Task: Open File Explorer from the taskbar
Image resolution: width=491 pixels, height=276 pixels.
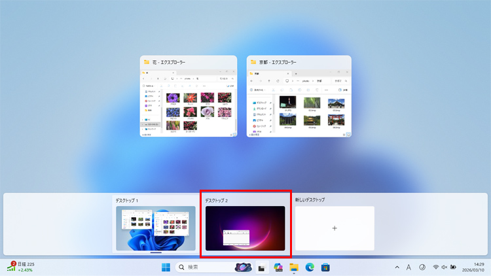Action: tap(294, 267)
